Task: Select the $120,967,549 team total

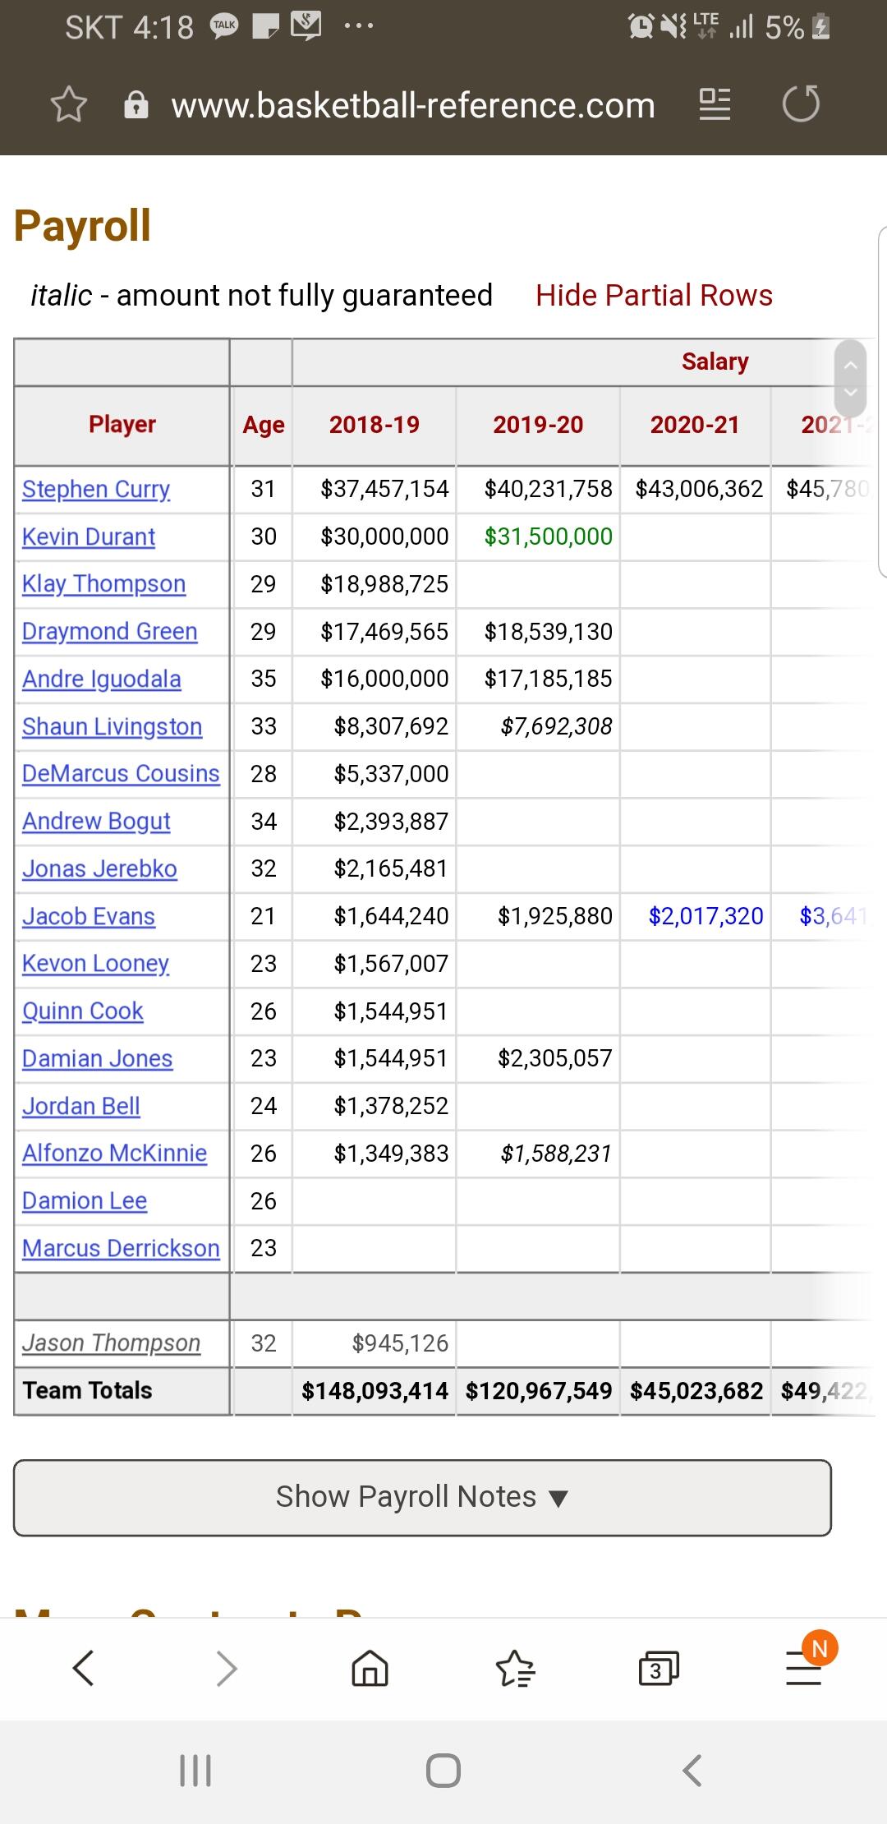Action: point(539,1390)
